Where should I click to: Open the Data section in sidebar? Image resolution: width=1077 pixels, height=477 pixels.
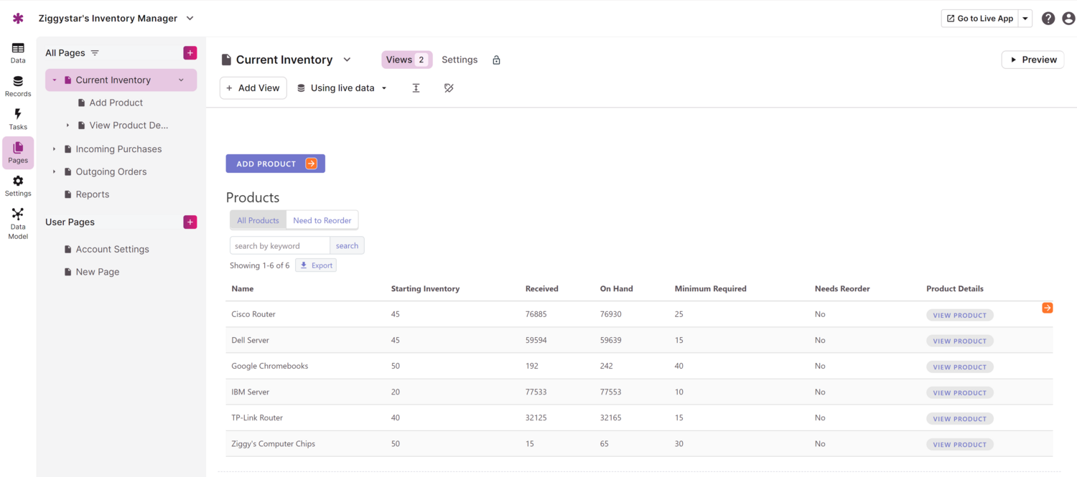[x=18, y=52]
